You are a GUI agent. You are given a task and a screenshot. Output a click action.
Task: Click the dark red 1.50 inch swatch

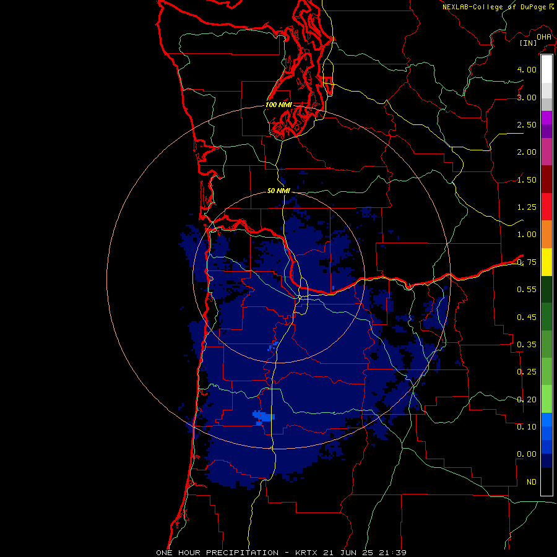pos(546,179)
